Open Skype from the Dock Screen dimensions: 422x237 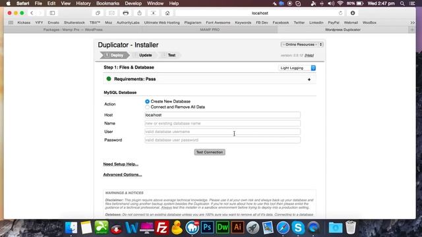click(x=298, y=228)
